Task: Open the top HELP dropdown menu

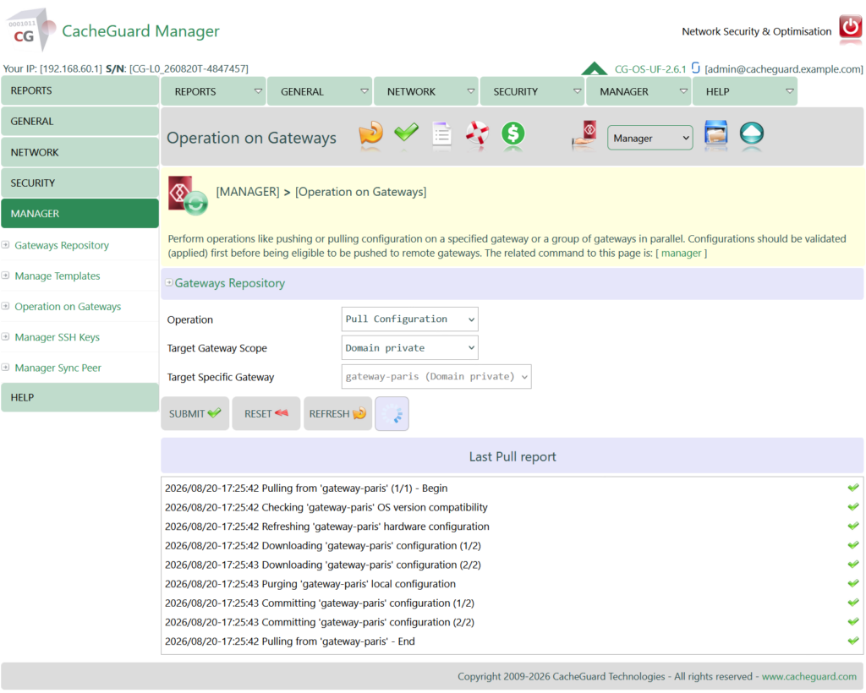Action: pos(744,91)
